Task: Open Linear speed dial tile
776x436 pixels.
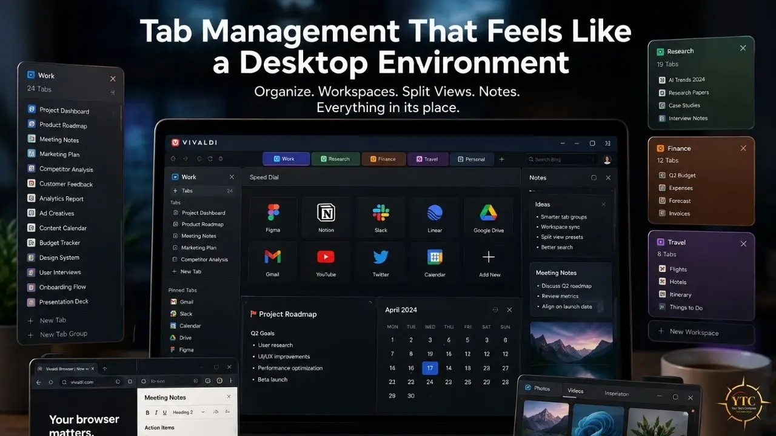Action: pyautogui.click(x=435, y=218)
